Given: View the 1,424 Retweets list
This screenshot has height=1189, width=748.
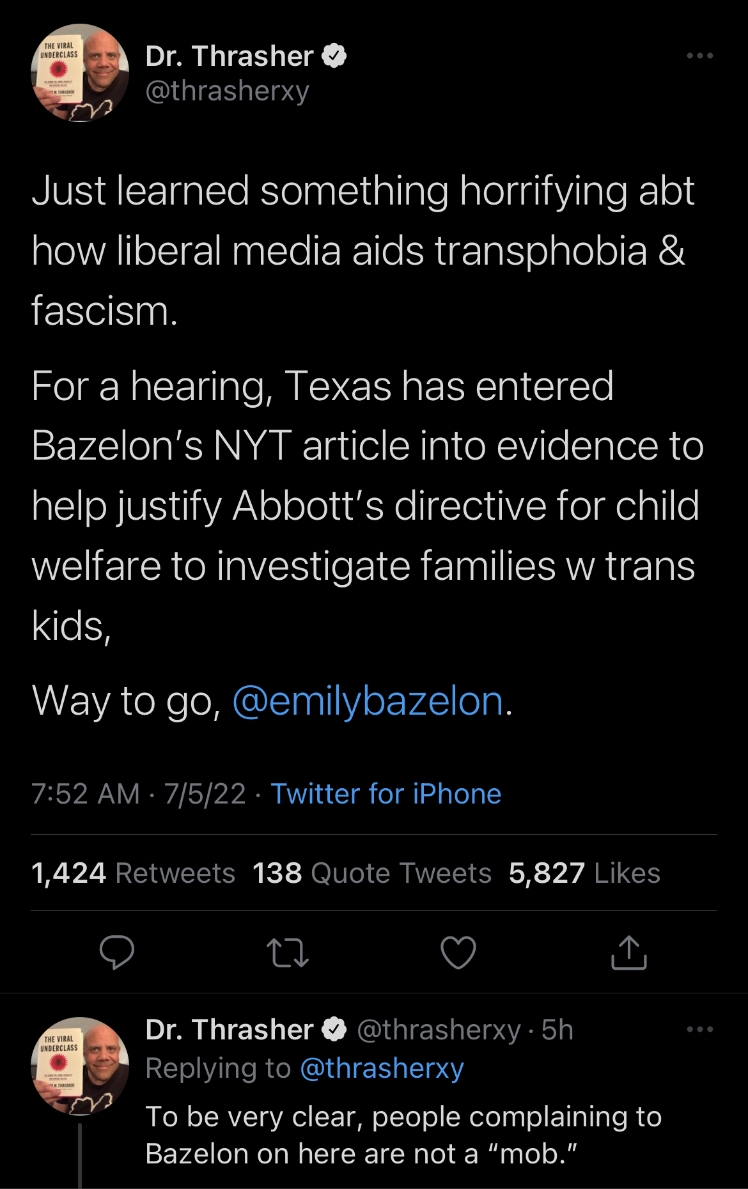Looking at the screenshot, I should tap(133, 873).
